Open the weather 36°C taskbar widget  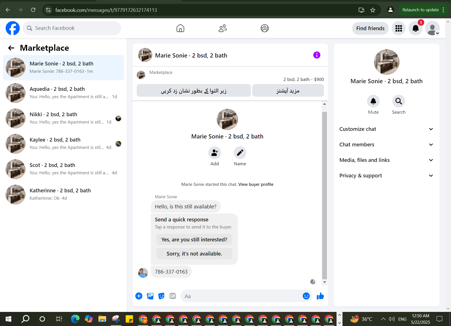click(361, 319)
